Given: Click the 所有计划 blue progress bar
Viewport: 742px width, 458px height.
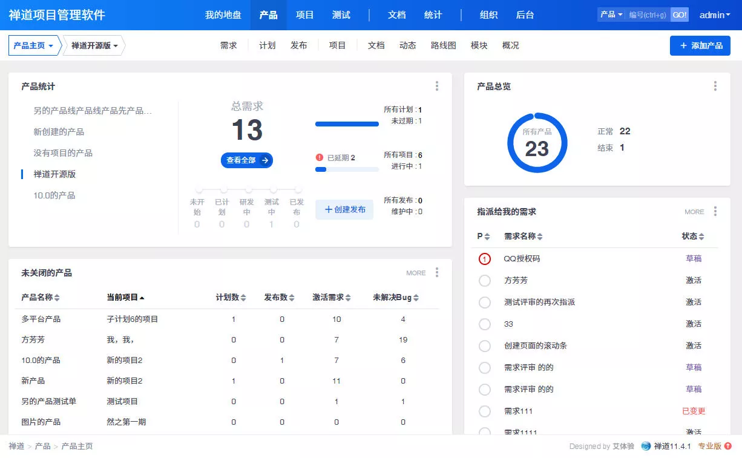Looking at the screenshot, I should point(347,124).
